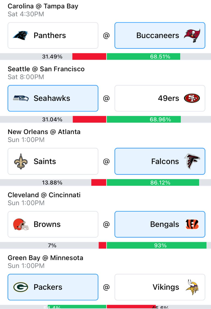Click the Bengals team name
The height and width of the screenshot is (309, 211).
tap(165, 224)
